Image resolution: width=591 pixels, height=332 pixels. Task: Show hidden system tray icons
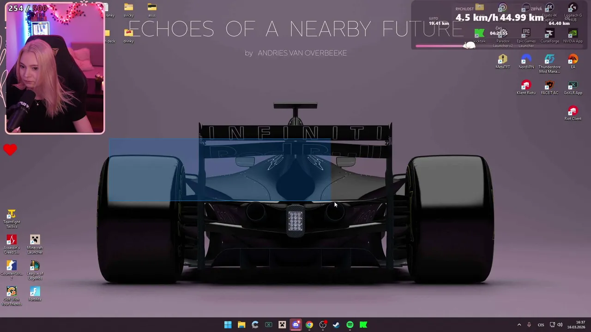[519, 325]
